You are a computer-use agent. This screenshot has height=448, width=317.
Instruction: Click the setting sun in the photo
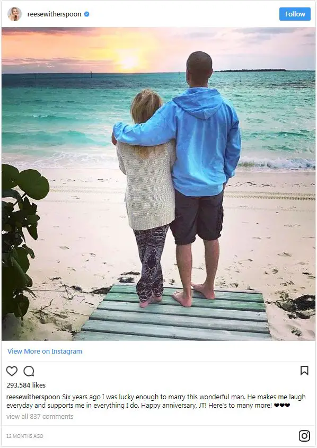(x=128, y=62)
